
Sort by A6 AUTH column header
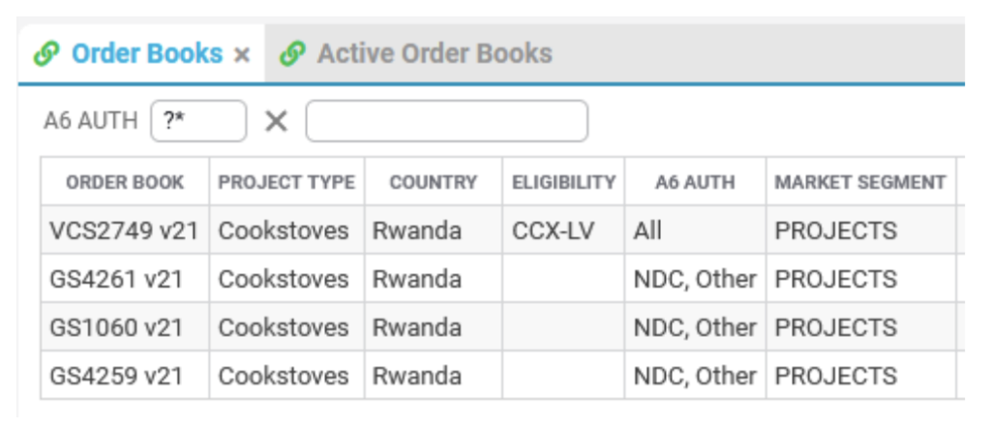pos(695,182)
